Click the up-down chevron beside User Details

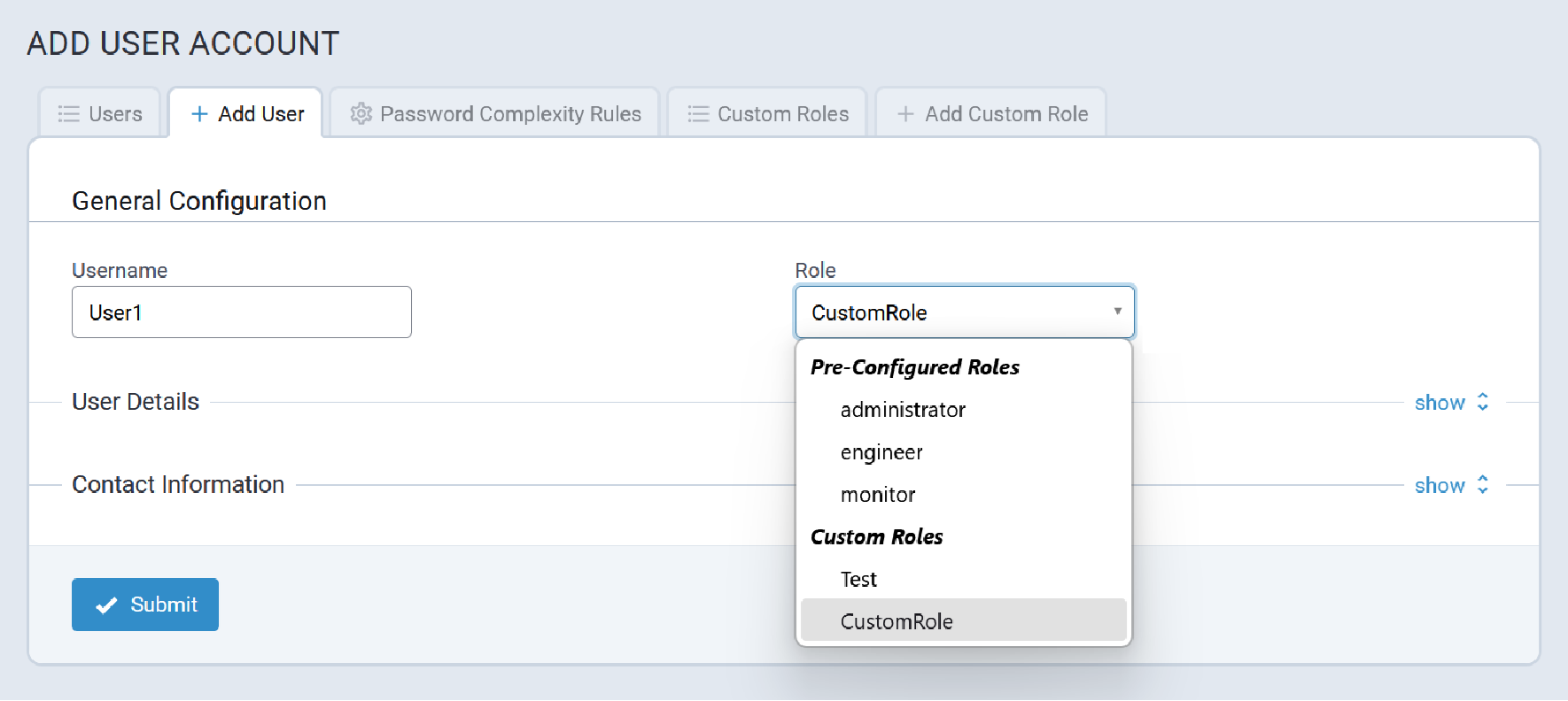pyautogui.click(x=1482, y=403)
